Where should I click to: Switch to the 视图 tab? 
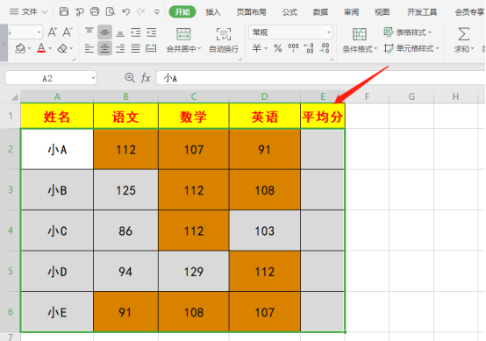[x=382, y=12]
